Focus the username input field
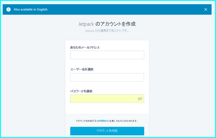This screenshot has width=216, height=138. click(x=107, y=77)
